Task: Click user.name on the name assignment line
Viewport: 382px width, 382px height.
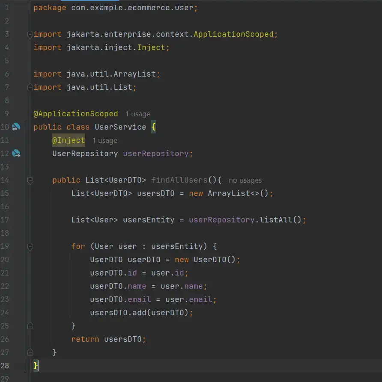Action: coord(182,286)
